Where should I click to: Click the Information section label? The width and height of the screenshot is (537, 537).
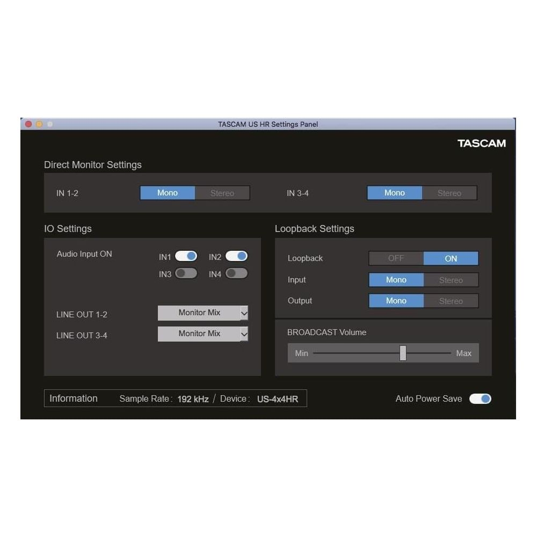tap(74, 398)
